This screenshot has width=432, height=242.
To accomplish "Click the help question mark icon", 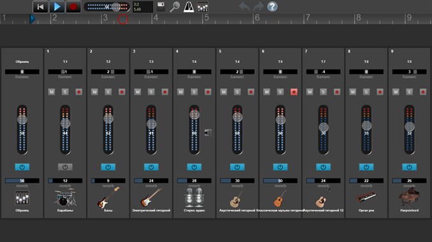I will click(x=272, y=6).
